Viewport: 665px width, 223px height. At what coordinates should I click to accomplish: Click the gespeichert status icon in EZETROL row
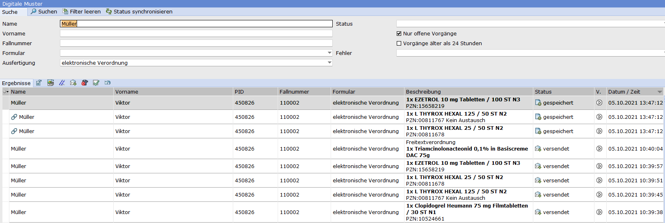pyautogui.click(x=538, y=103)
